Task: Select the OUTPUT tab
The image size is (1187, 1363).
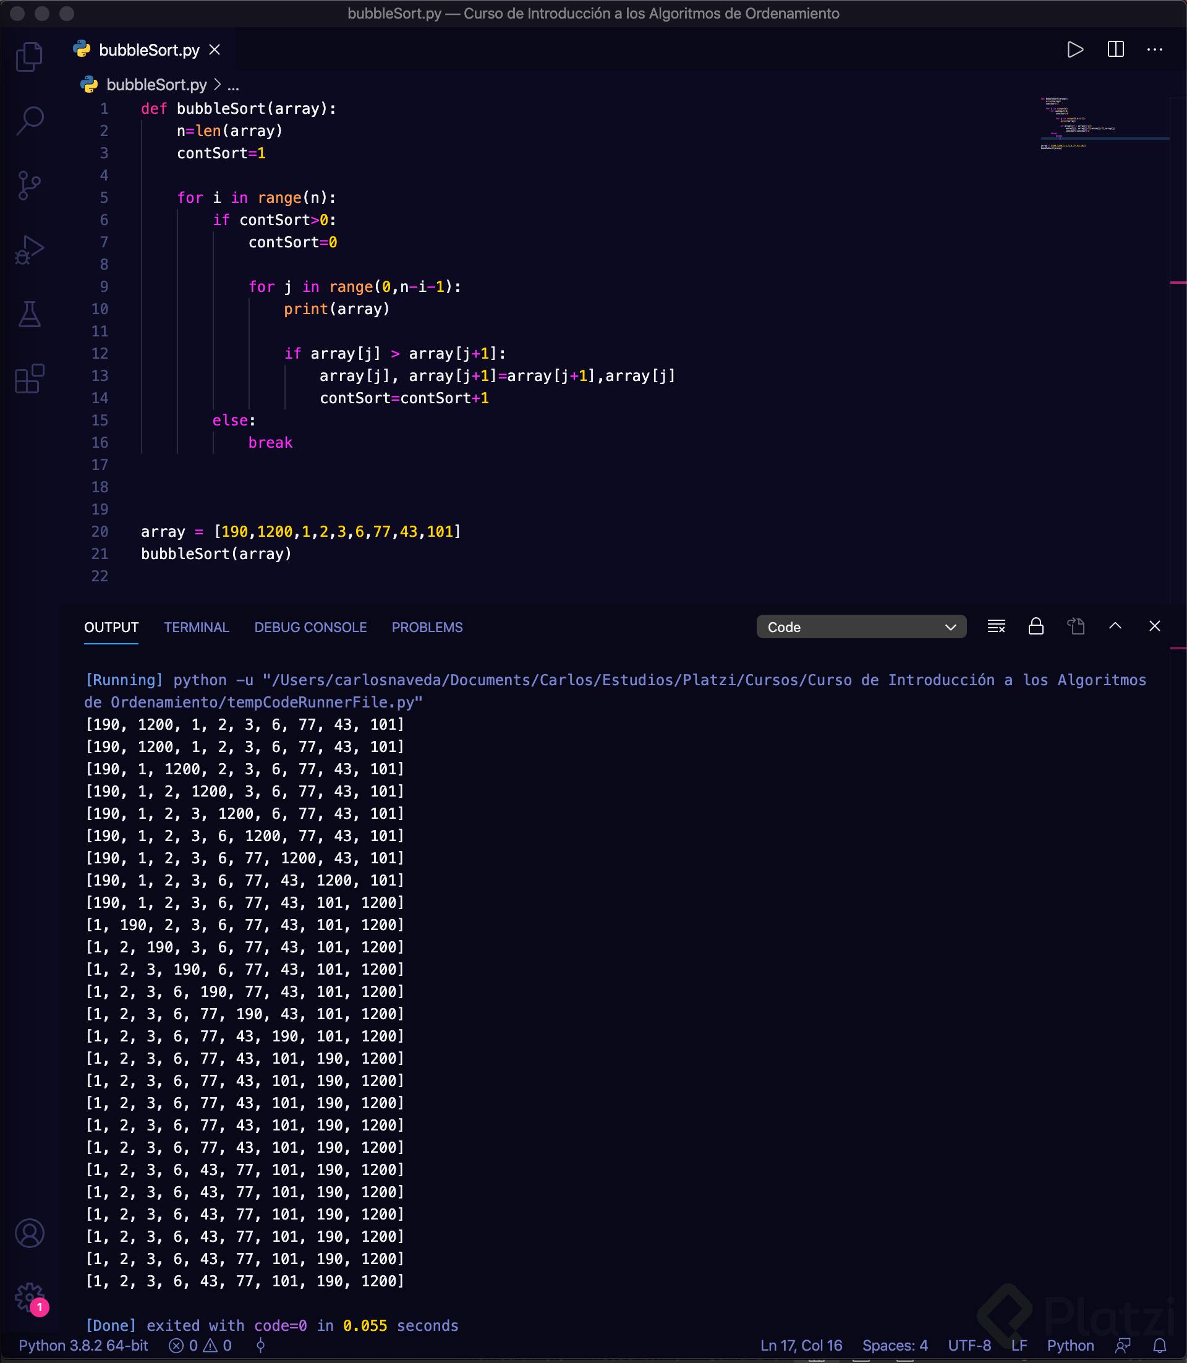Action: coord(111,628)
